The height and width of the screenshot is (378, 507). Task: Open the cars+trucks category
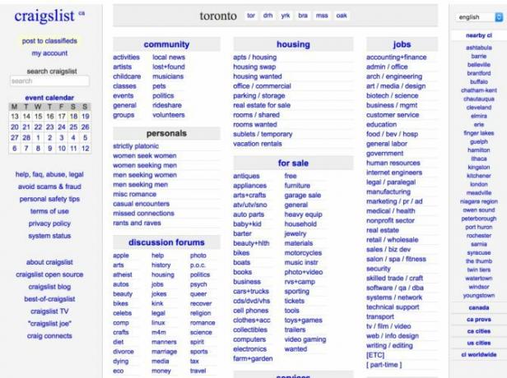coord(251,291)
